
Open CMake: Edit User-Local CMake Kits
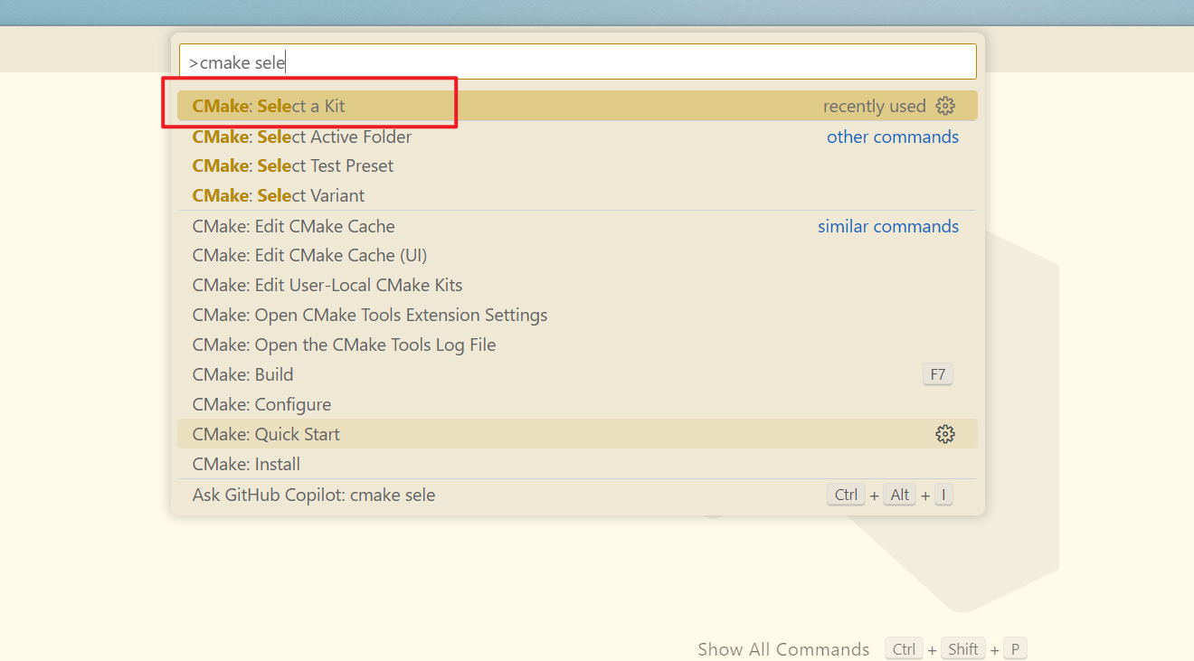(577, 285)
